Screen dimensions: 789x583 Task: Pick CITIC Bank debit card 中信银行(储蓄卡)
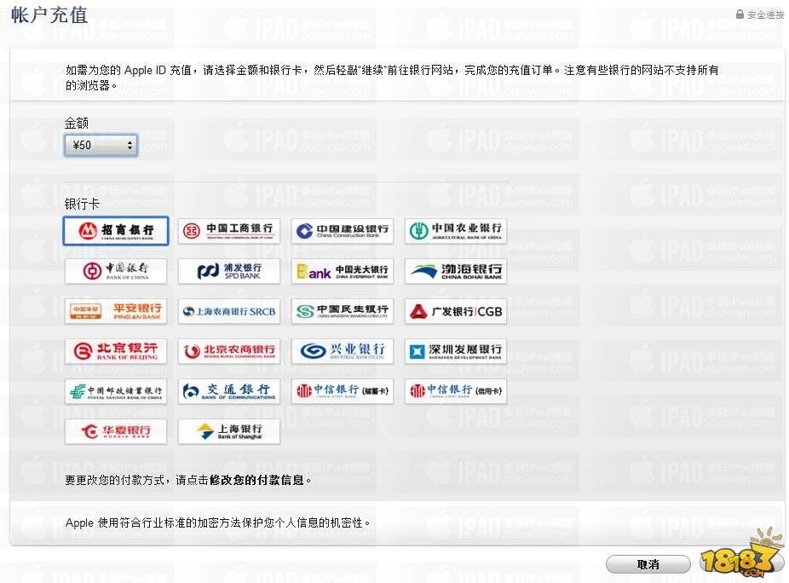pos(343,391)
